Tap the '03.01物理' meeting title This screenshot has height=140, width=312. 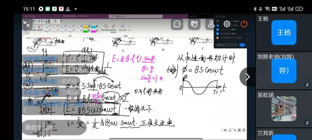pos(47,22)
